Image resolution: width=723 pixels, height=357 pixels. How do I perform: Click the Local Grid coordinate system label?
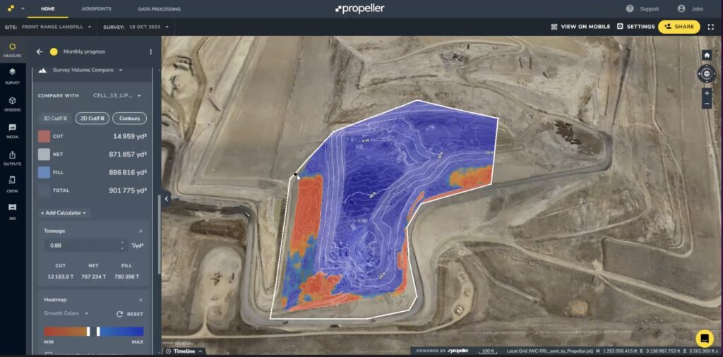coord(550,351)
